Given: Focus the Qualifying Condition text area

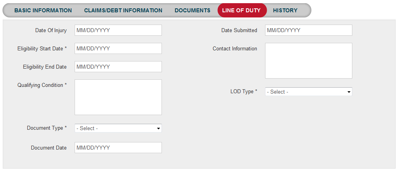Looking at the screenshot, I should [118, 97].
